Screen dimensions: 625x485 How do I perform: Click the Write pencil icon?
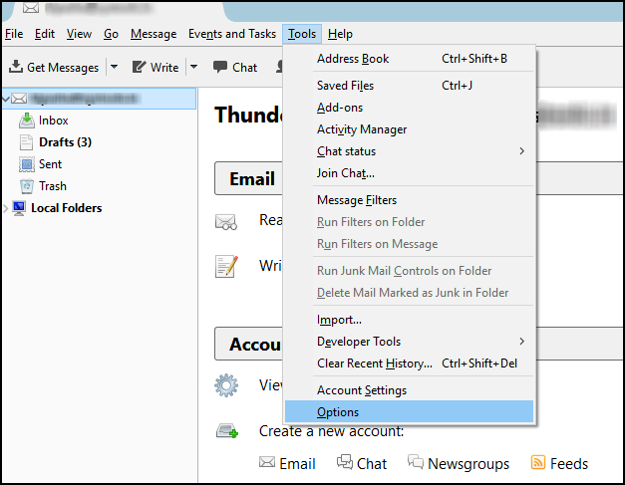[x=139, y=67]
